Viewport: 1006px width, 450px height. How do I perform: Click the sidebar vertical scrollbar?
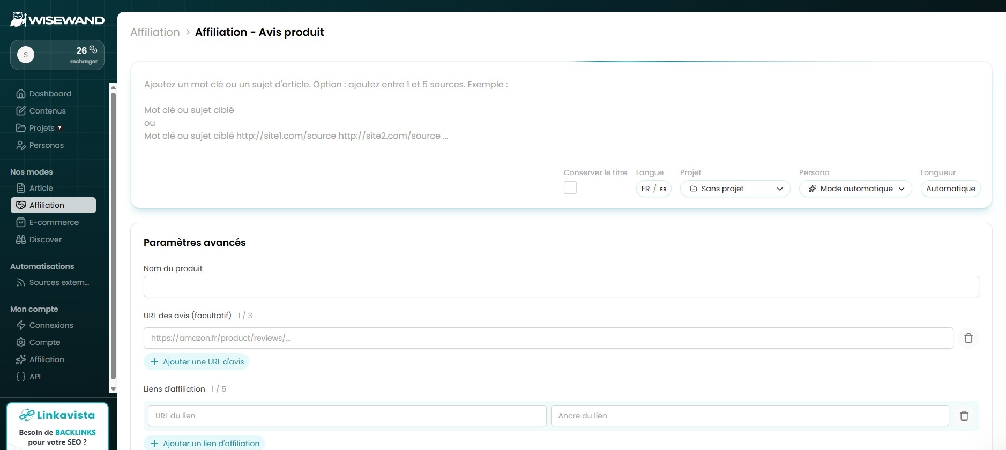click(x=113, y=236)
